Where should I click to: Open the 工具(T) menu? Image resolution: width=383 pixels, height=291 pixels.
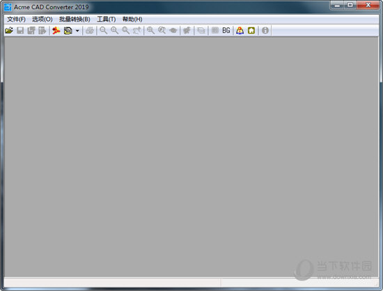click(107, 19)
